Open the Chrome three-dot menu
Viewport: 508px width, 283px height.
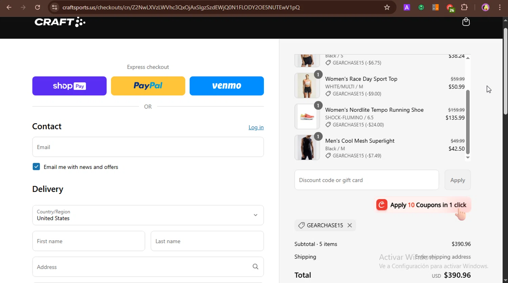(x=500, y=7)
